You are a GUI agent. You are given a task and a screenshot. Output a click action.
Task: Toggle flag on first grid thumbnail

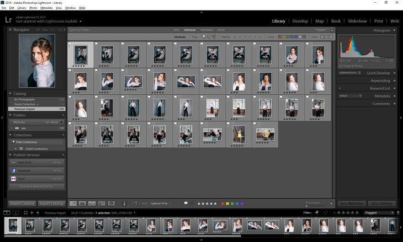pyautogui.click(x=70, y=44)
